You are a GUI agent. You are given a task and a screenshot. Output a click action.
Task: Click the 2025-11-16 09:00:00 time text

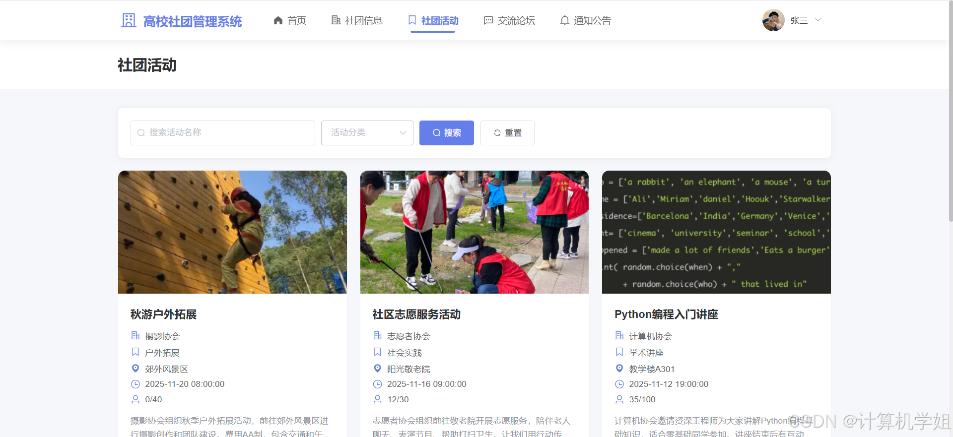pyautogui.click(x=427, y=384)
